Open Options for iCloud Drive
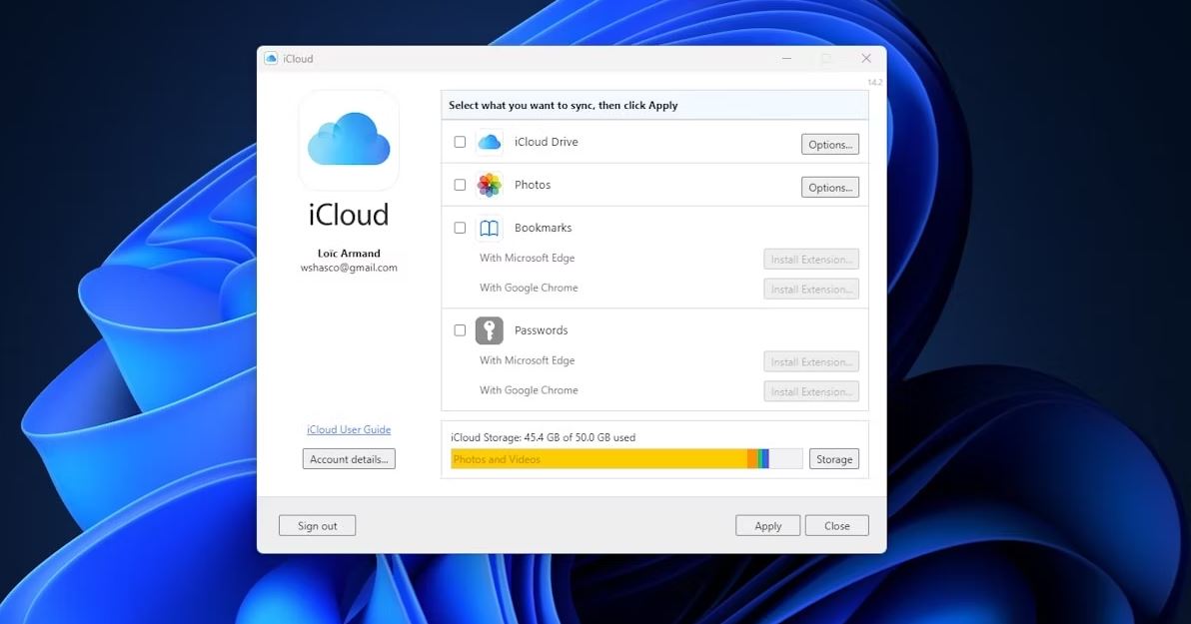1191x624 pixels. coord(830,144)
